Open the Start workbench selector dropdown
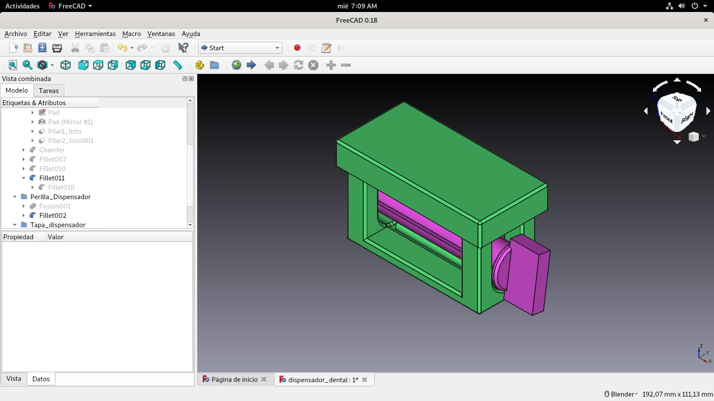Screen dimensions: 714x401 278,48
